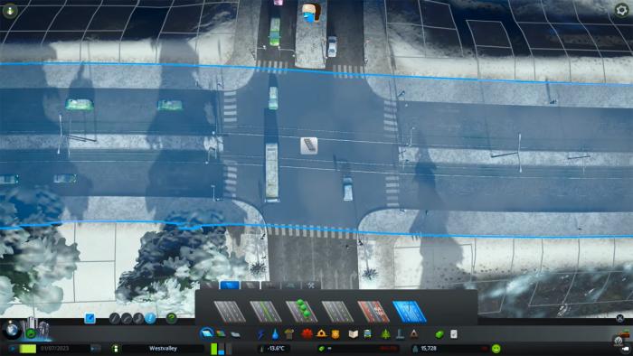Open the Education menu (open book icon)
Viewport: 633px width, 356px height.
coord(354,333)
